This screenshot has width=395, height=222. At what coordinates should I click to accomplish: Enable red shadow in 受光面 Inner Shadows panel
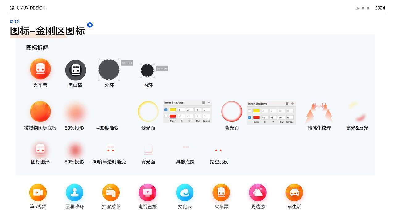click(166, 116)
